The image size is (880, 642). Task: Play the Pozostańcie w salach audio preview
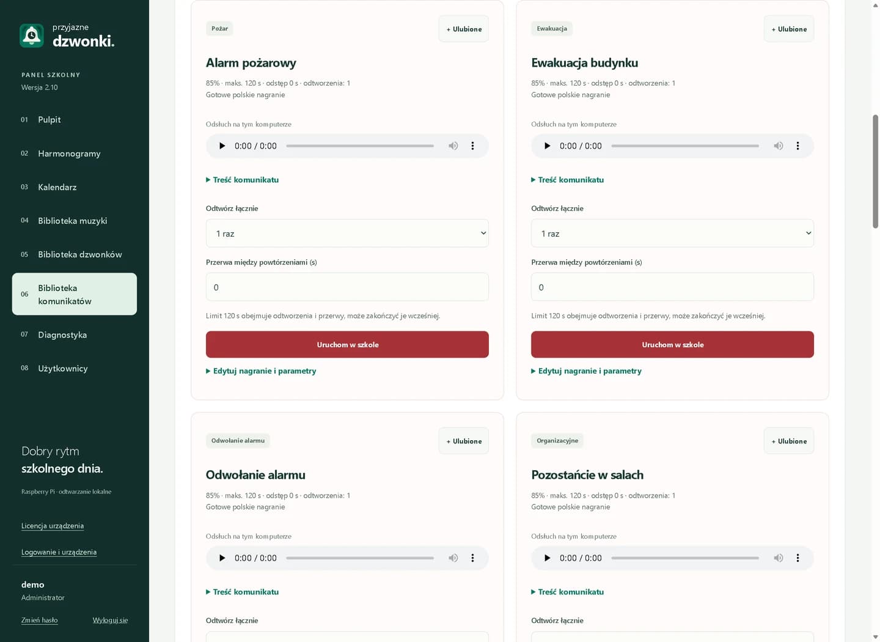click(x=547, y=558)
